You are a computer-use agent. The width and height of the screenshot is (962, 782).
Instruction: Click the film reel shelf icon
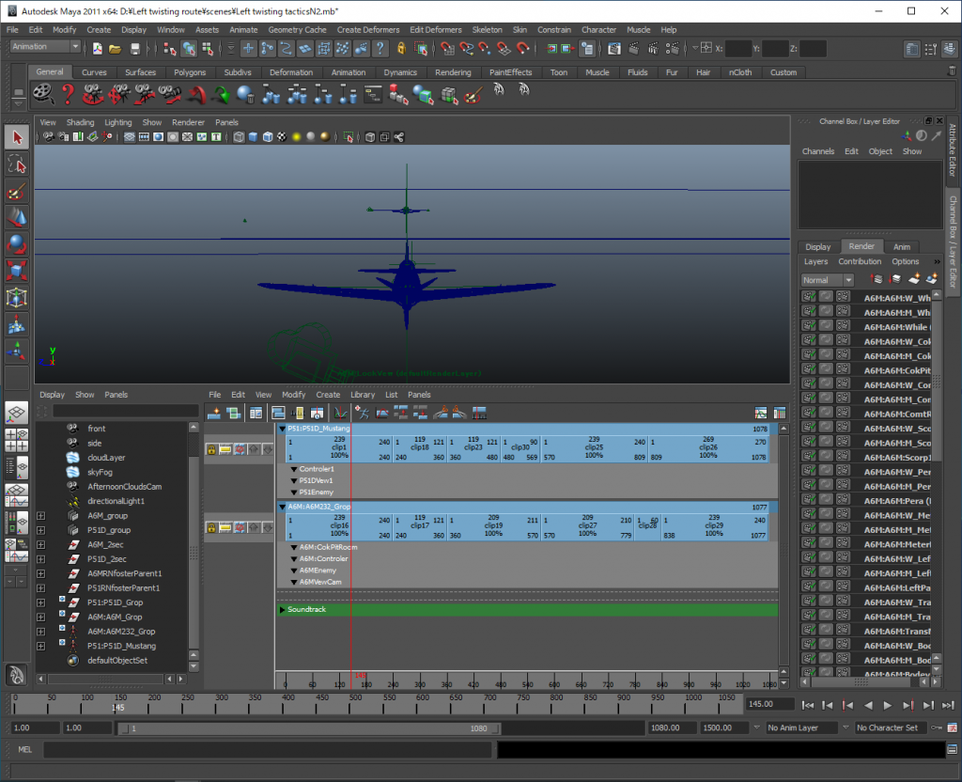[43, 94]
